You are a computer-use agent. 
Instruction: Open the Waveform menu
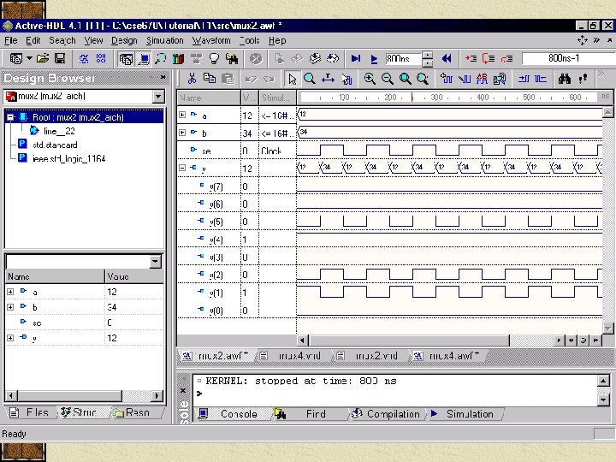(x=211, y=40)
